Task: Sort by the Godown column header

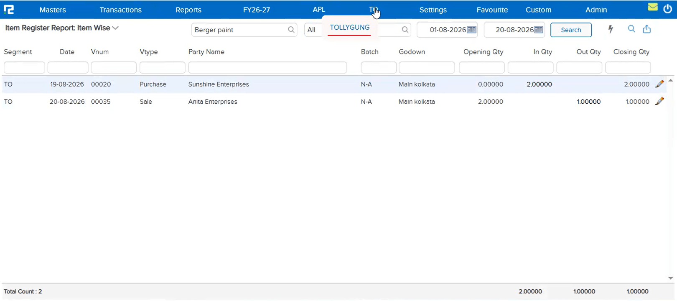Action: pyautogui.click(x=412, y=52)
